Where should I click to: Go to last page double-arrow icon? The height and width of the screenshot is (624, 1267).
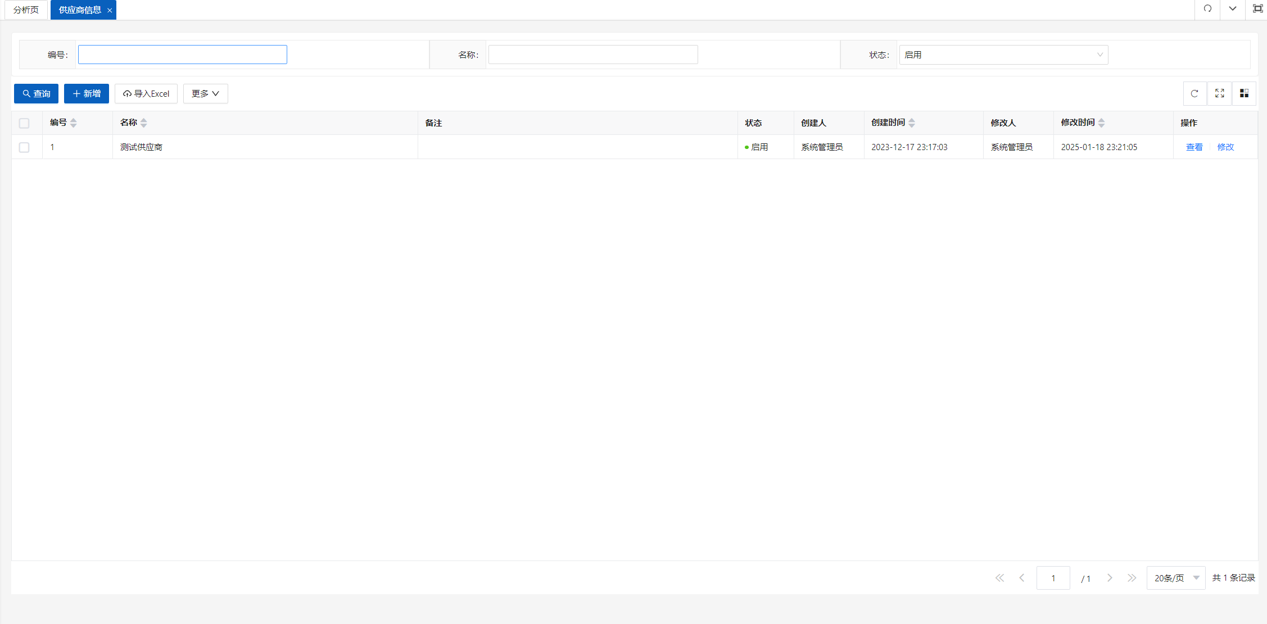tap(1132, 578)
